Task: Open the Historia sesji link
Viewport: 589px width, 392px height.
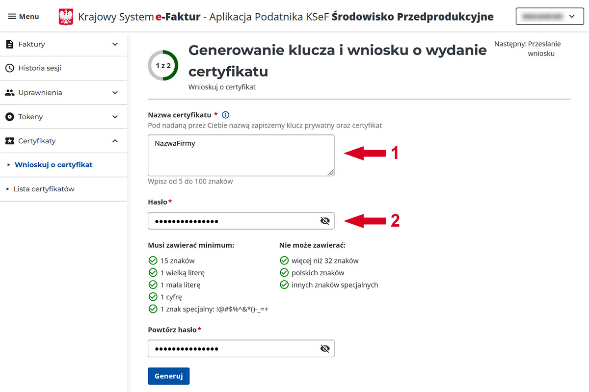Action: (x=40, y=68)
